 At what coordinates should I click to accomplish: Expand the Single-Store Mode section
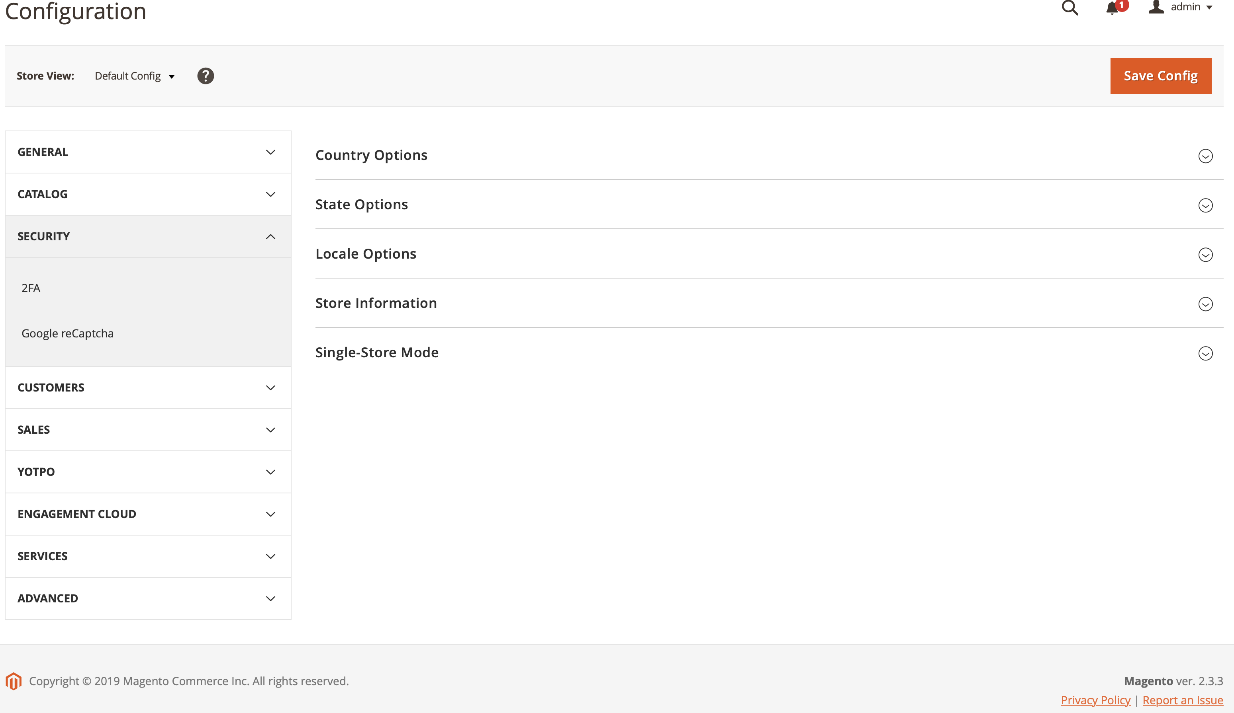coord(1206,353)
